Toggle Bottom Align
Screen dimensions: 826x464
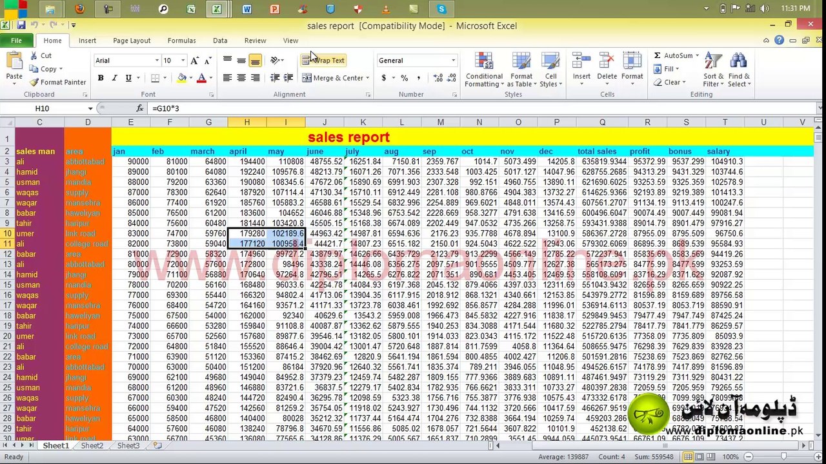(256, 60)
